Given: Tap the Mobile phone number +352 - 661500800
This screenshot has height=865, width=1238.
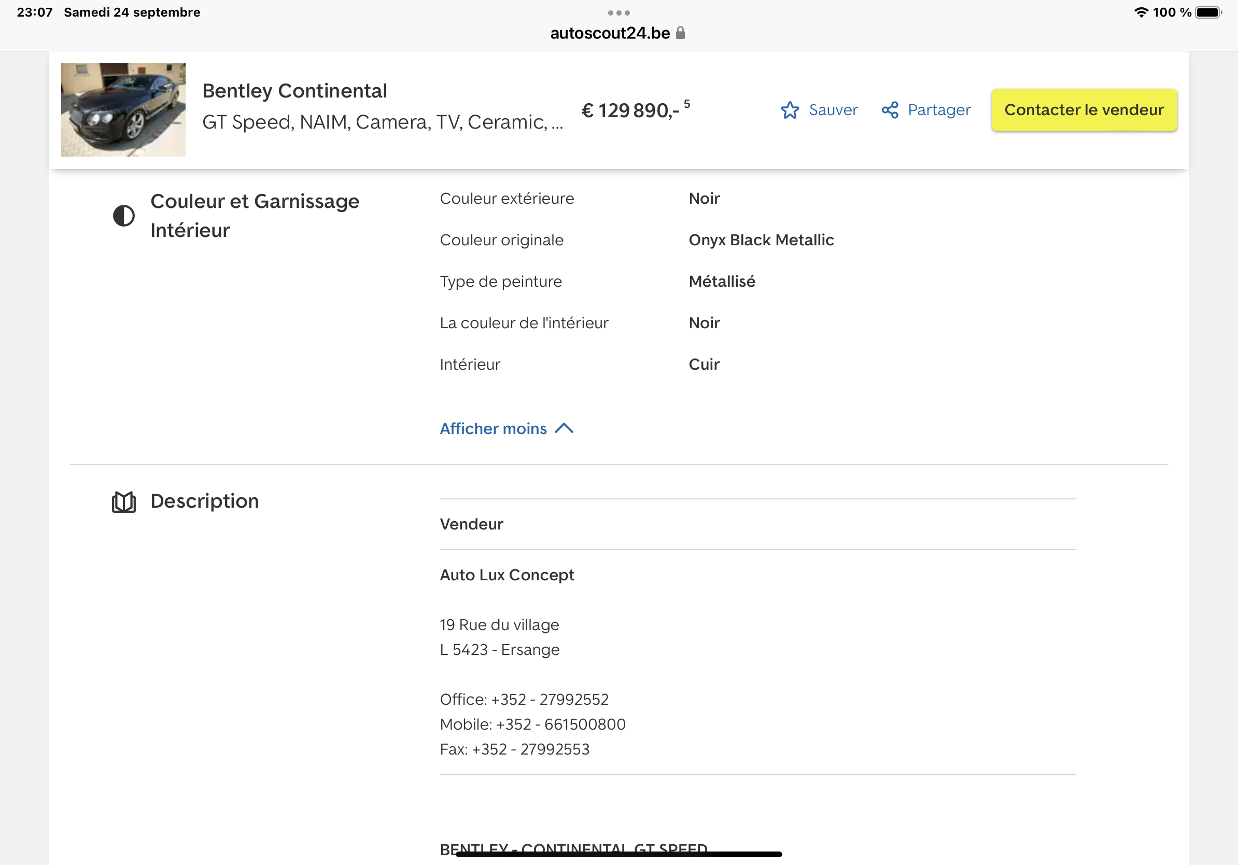Looking at the screenshot, I should tap(560, 724).
